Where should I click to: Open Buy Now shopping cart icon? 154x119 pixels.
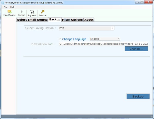[x=32, y=12]
